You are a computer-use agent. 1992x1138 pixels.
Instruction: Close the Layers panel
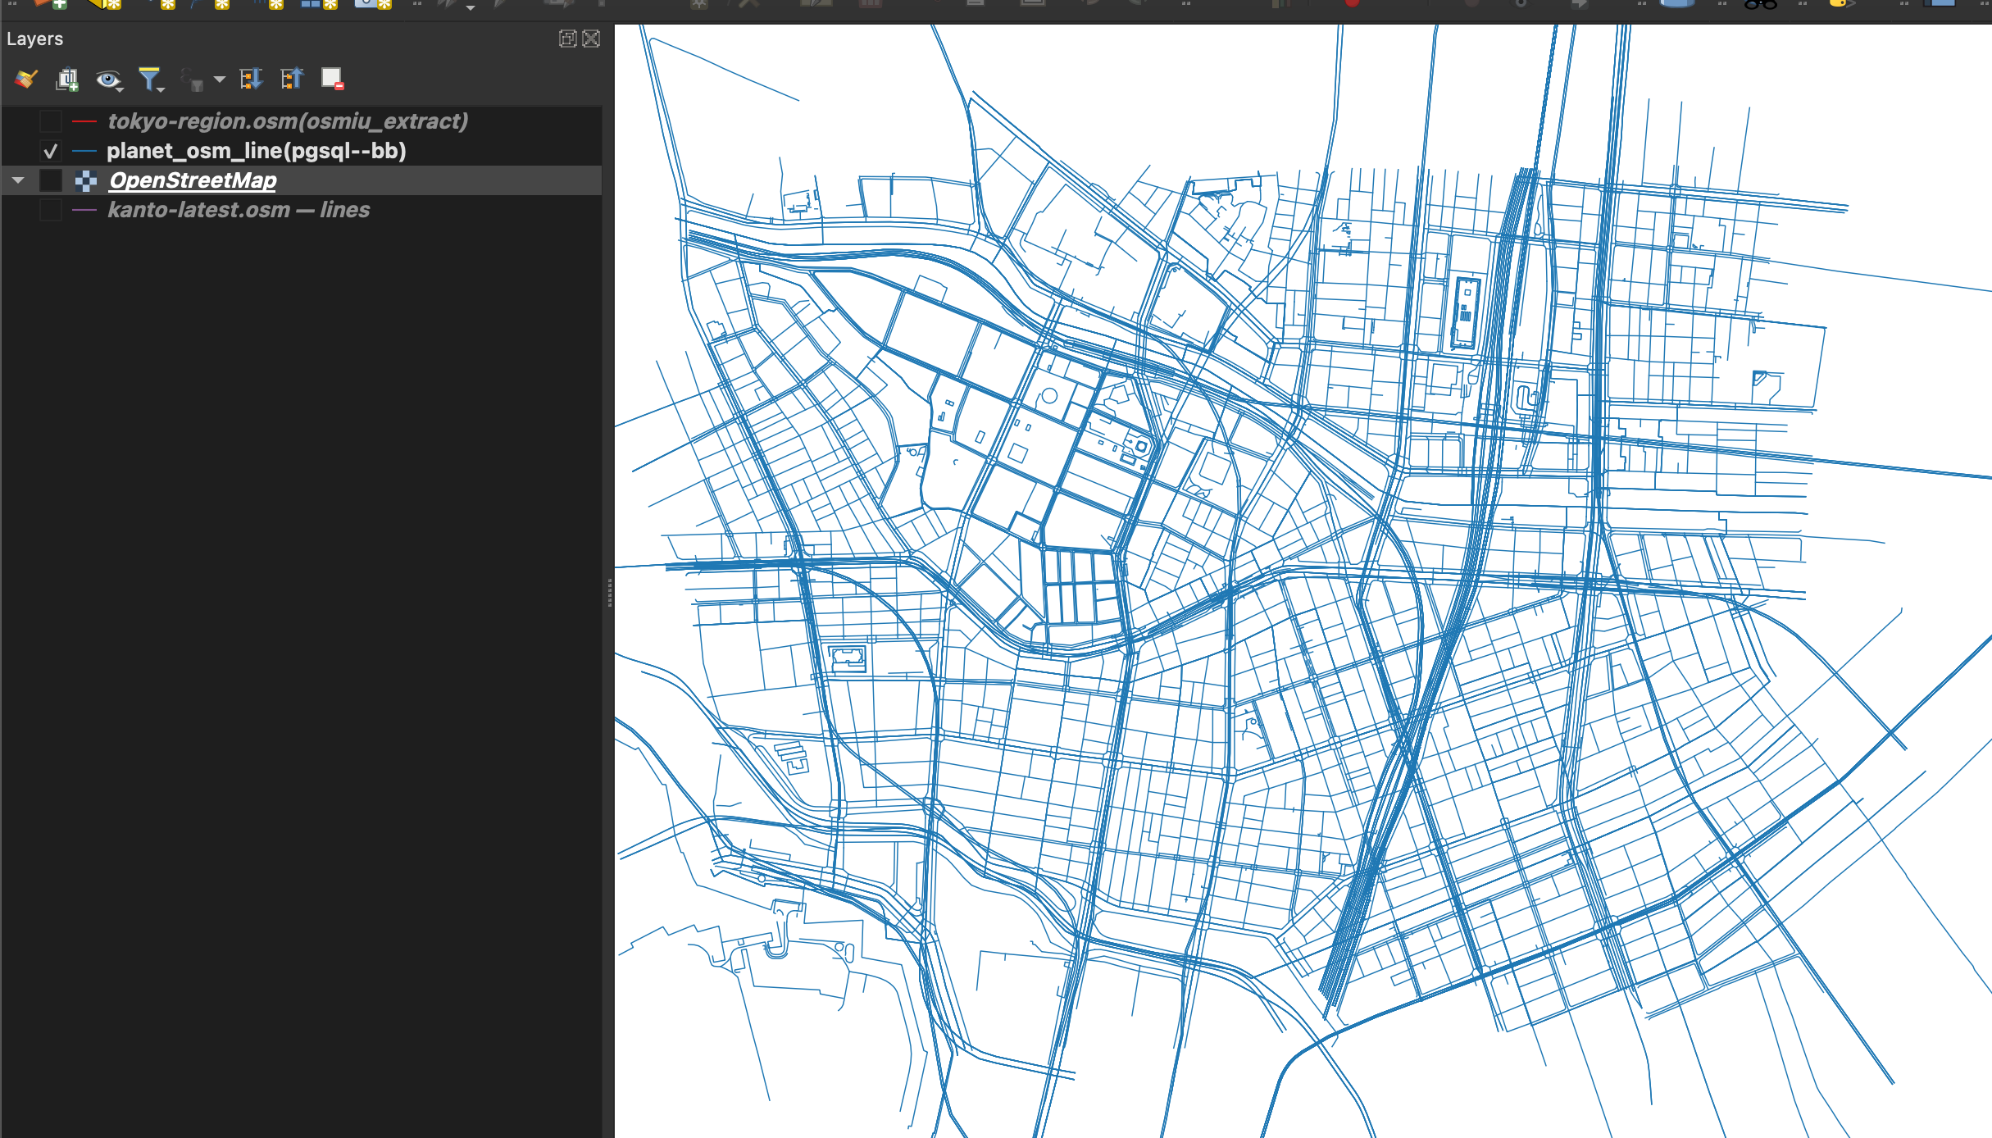click(x=591, y=38)
